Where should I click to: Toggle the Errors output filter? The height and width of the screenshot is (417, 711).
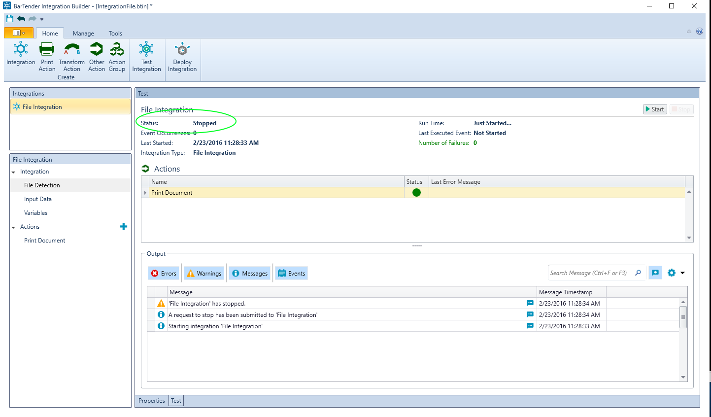pos(164,273)
